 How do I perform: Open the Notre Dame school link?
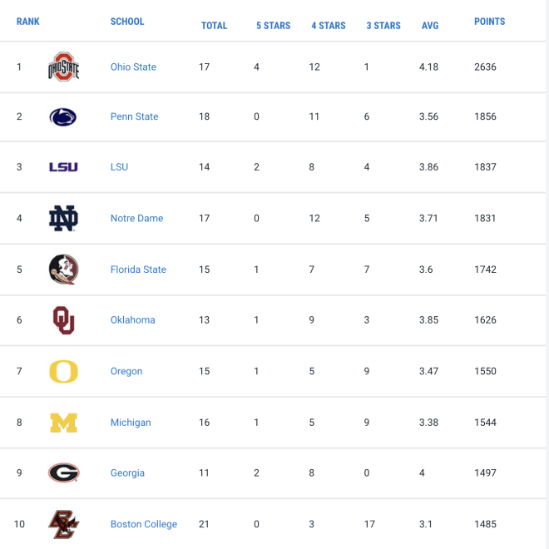[x=137, y=218]
